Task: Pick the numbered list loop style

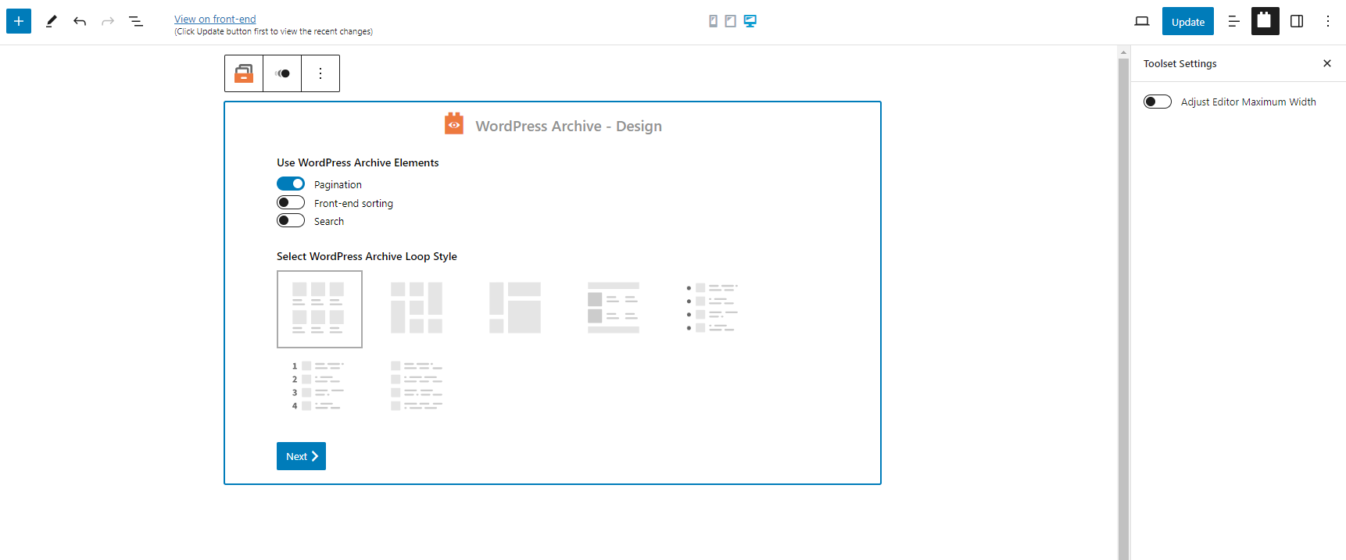Action: [x=318, y=386]
